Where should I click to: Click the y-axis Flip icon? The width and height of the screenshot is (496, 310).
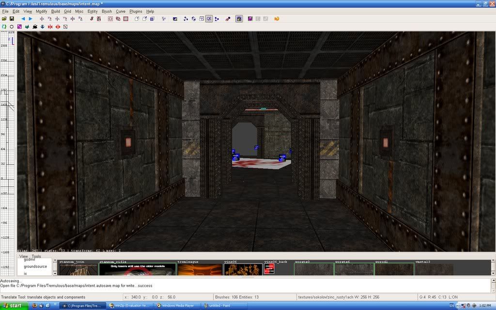(57, 19)
